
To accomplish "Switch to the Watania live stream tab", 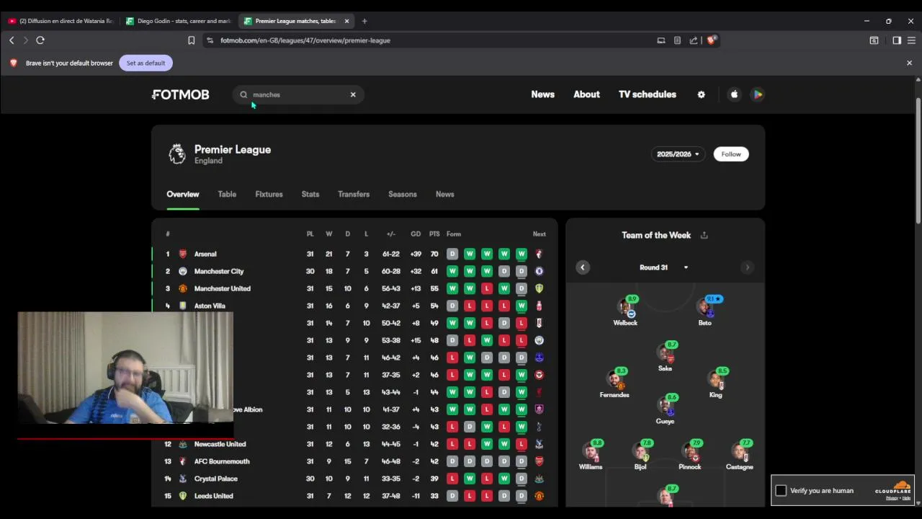I will click(x=61, y=21).
